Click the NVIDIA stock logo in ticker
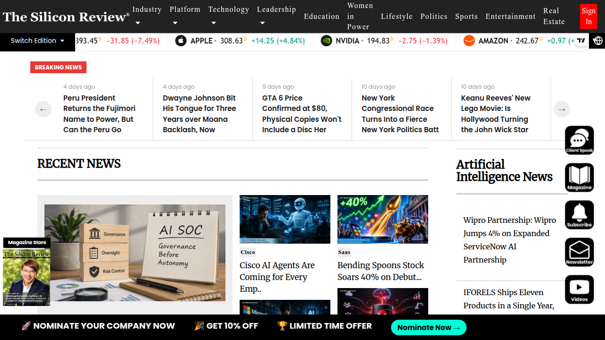 [326, 41]
